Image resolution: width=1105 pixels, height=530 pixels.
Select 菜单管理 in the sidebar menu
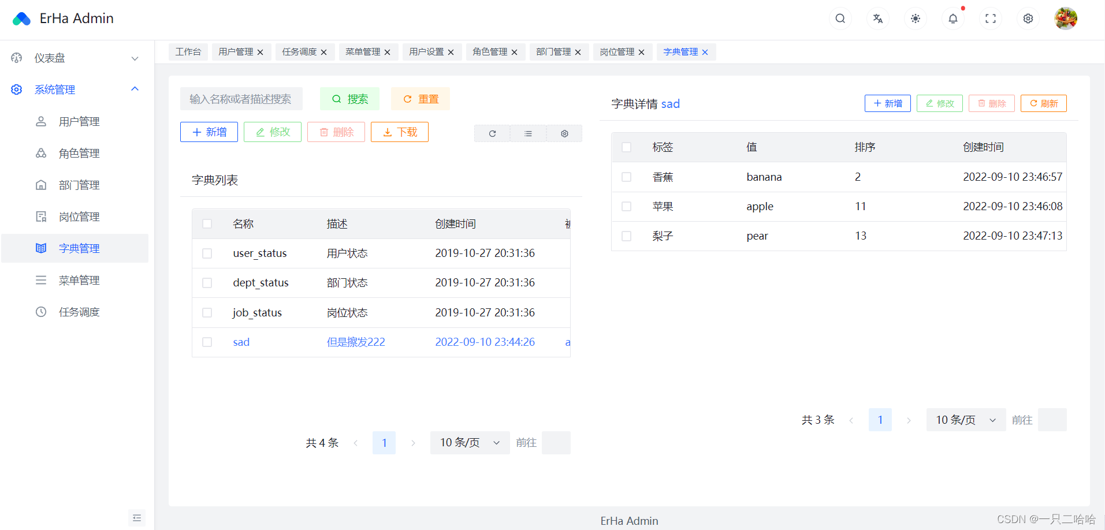point(79,280)
